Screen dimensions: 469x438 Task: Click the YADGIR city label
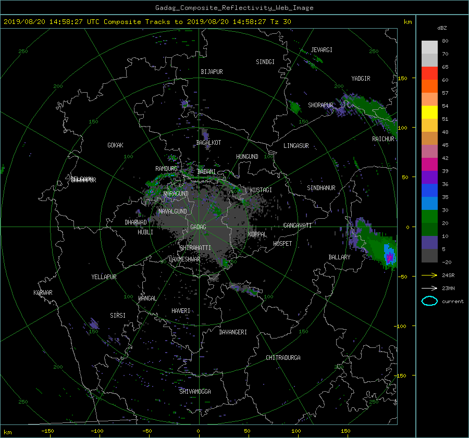pyautogui.click(x=361, y=79)
